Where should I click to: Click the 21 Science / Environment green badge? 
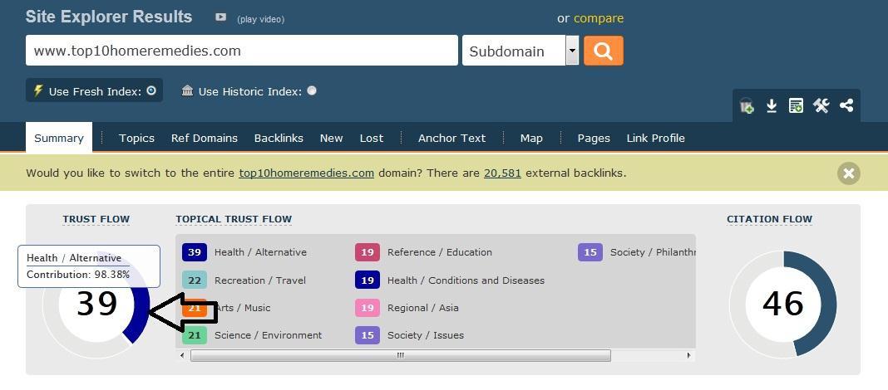[195, 335]
